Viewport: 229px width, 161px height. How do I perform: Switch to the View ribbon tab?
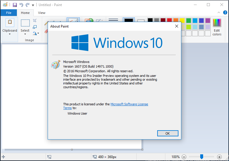42,13
